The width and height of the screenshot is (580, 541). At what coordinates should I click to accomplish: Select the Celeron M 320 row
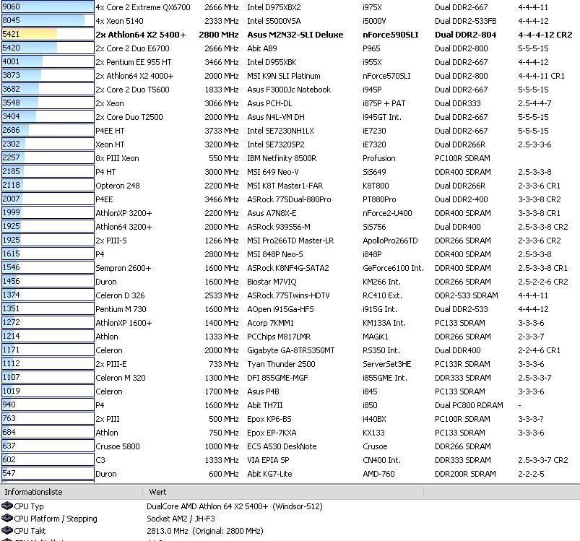tap(290, 378)
